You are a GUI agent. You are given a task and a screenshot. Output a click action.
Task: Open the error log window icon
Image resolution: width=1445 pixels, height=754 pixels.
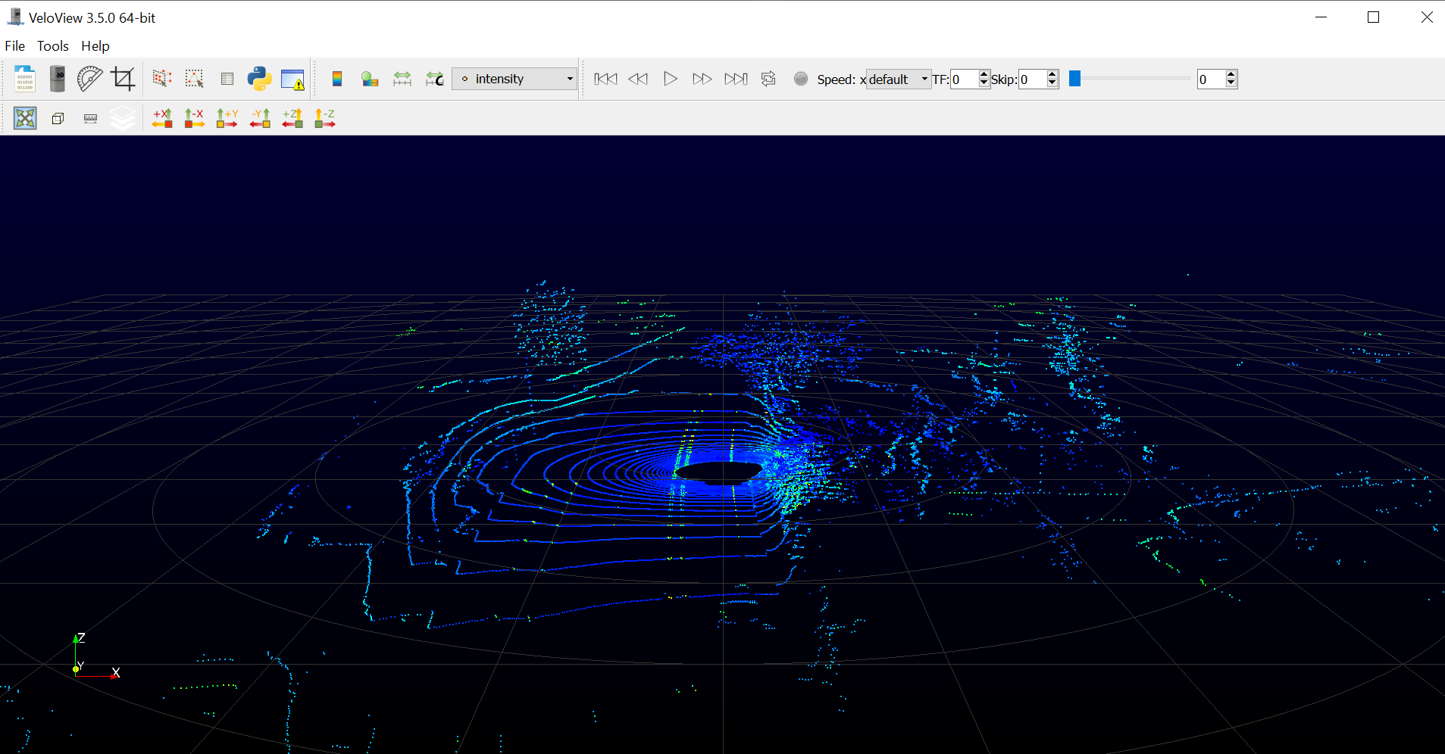click(x=292, y=78)
